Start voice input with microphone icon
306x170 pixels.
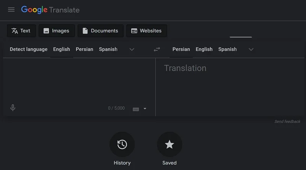coord(13,108)
